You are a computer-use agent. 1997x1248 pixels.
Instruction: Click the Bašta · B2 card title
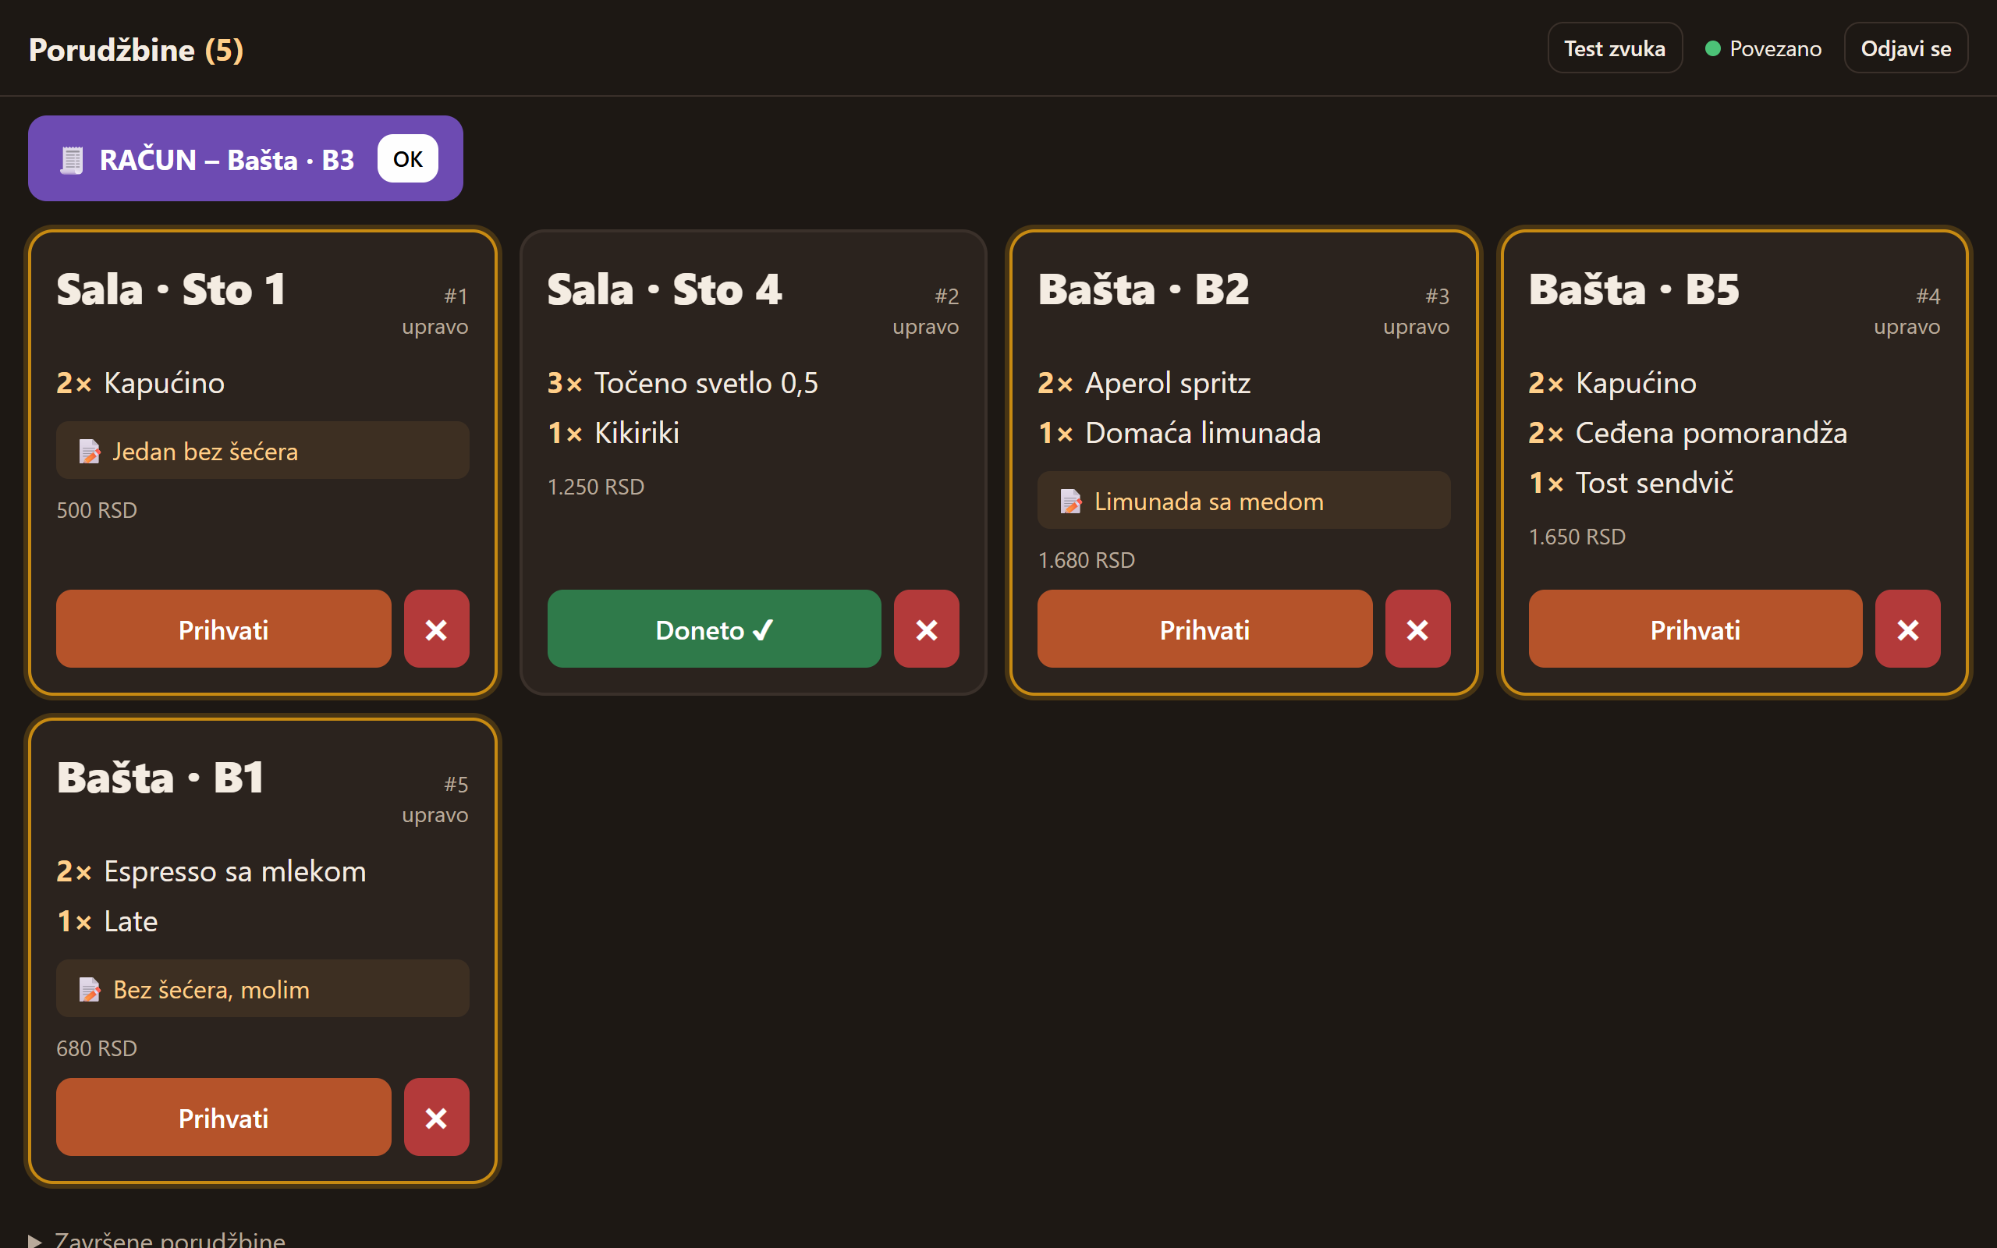(1143, 289)
